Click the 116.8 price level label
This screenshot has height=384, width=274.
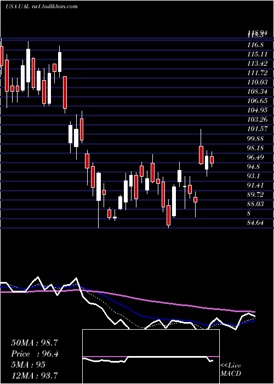point(255,45)
